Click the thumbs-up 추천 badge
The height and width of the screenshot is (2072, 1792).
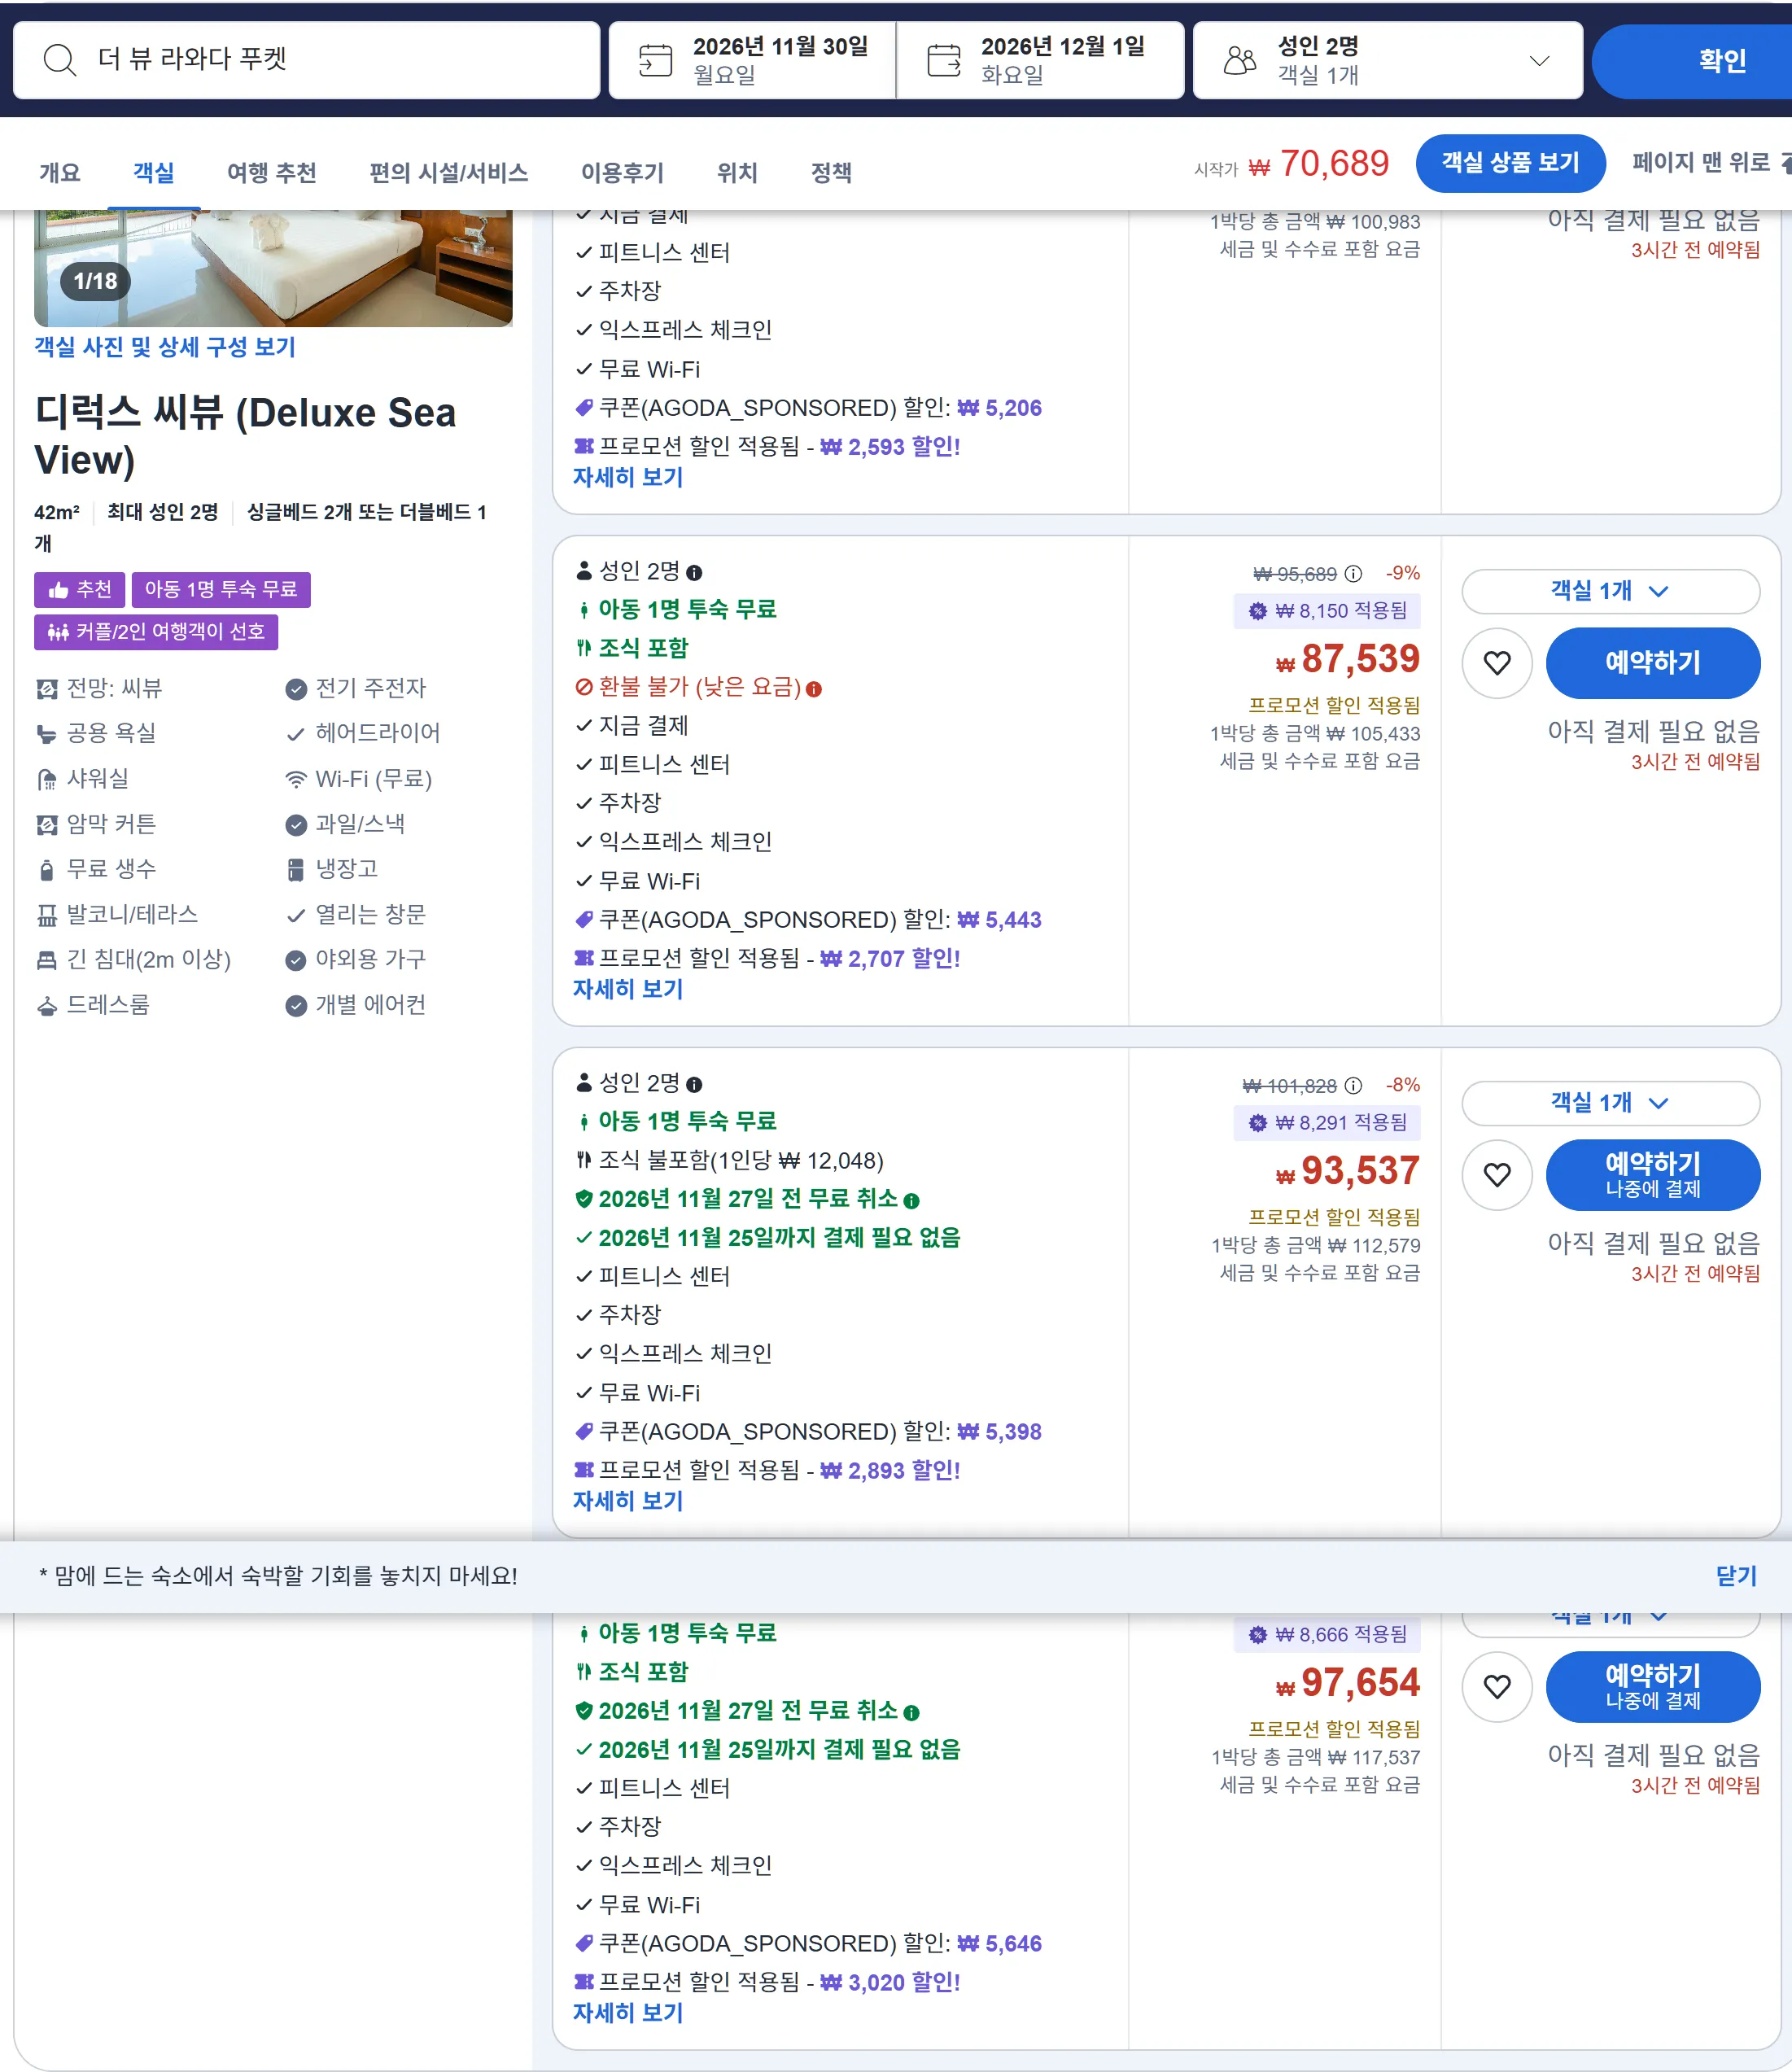point(79,590)
